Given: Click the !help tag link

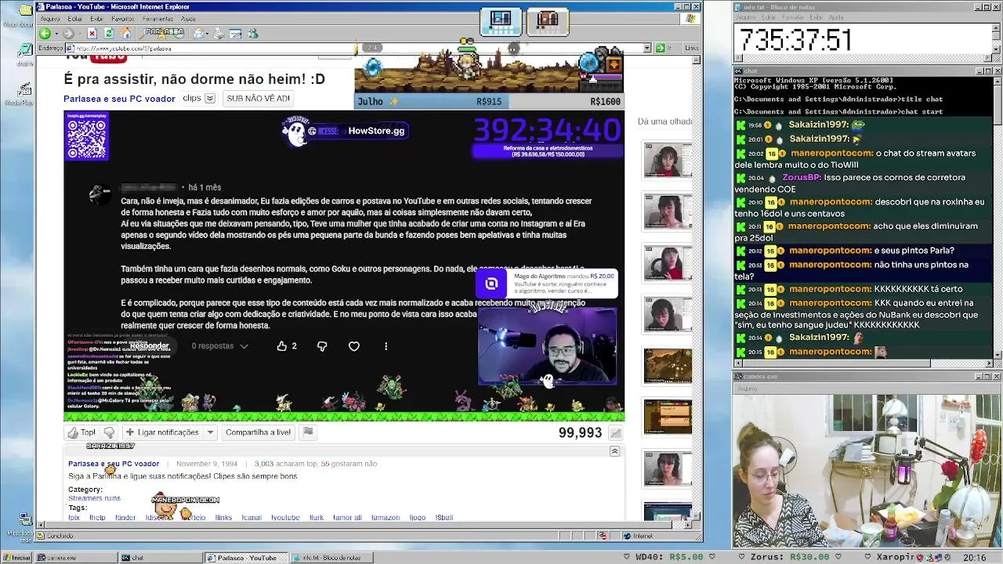Looking at the screenshot, I should [x=97, y=518].
